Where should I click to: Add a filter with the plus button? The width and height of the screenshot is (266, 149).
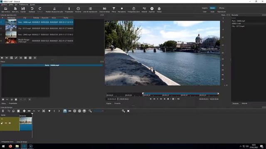[x=3, y=99]
